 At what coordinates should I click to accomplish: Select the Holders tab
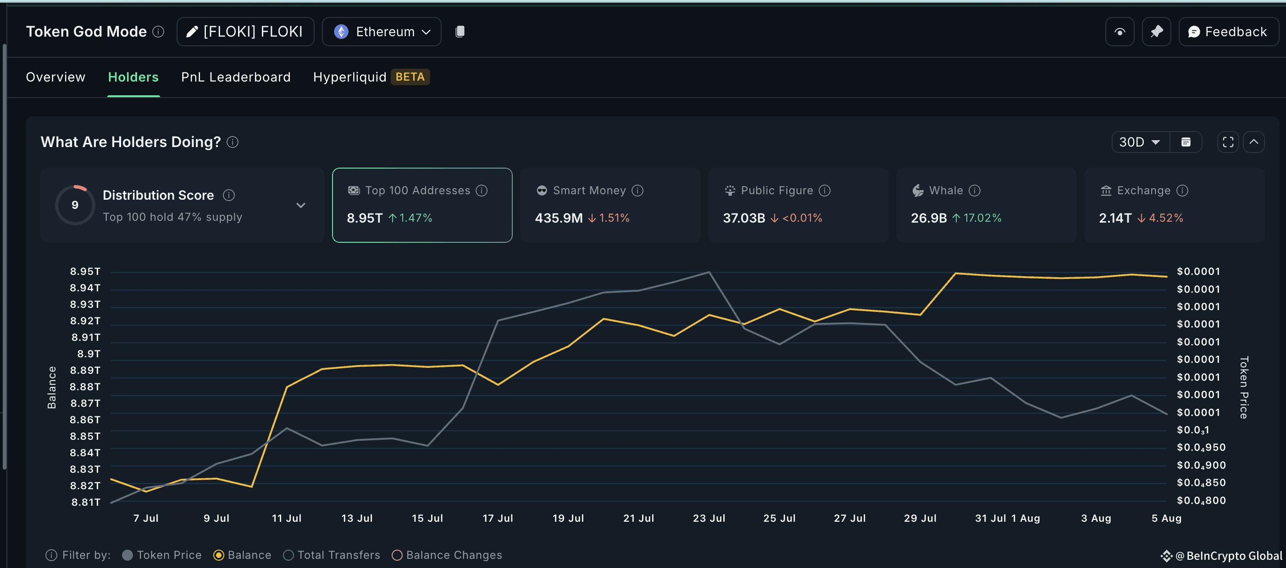pyautogui.click(x=133, y=77)
